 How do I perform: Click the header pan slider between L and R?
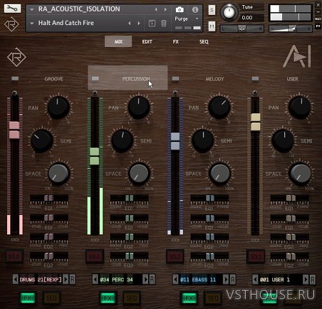click(241, 28)
